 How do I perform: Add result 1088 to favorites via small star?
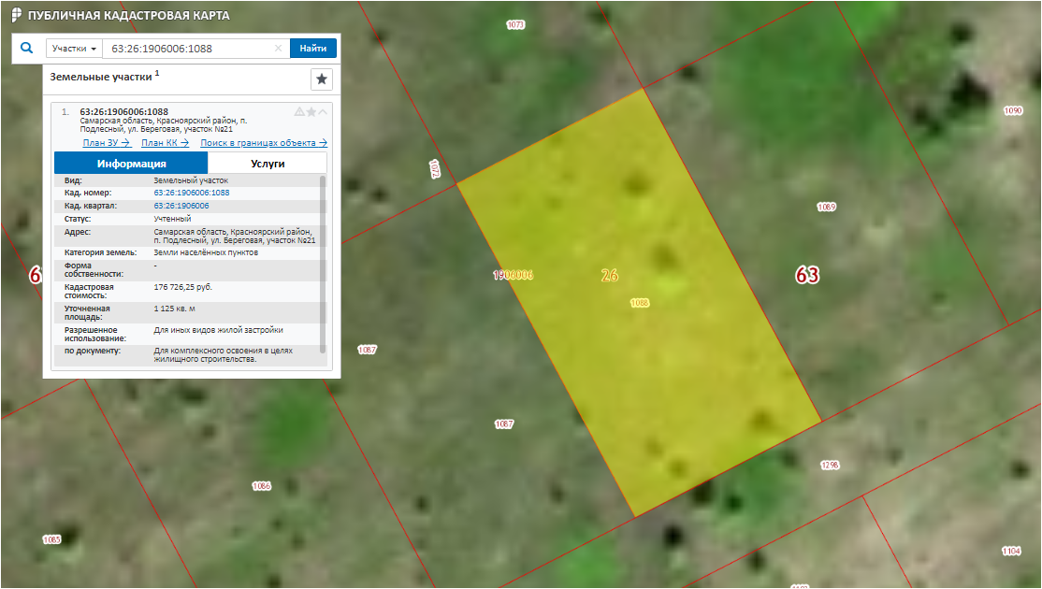coord(311,112)
